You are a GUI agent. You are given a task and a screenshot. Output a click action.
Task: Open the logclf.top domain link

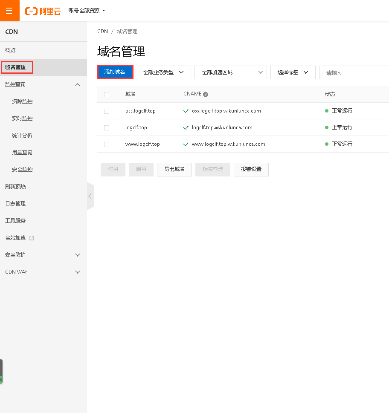coord(136,127)
